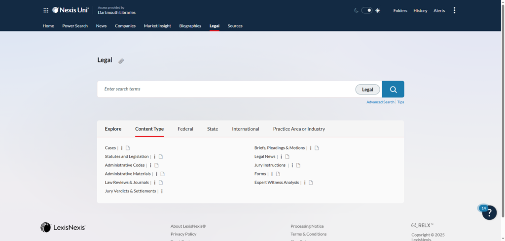505x241 pixels.
Task: Open the vertical three-dot More menu
Action: pos(454,10)
